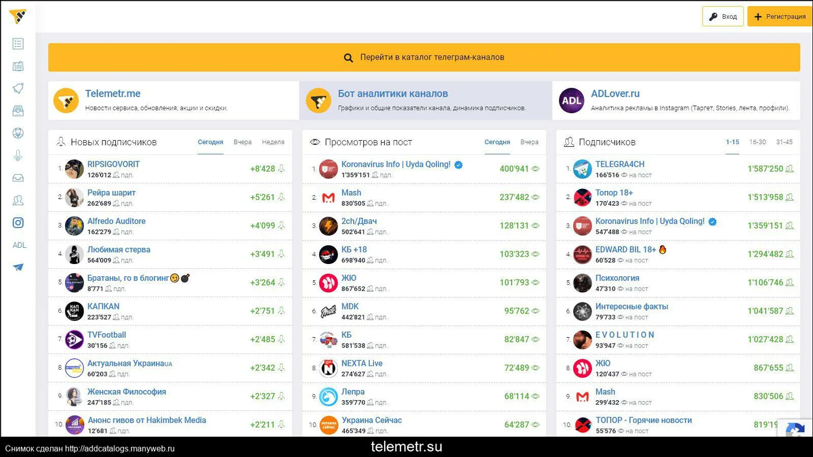The width and height of the screenshot is (813, 457).
Task: Open the inbox tray icon in the sidebar
Action: click(18, 178)
